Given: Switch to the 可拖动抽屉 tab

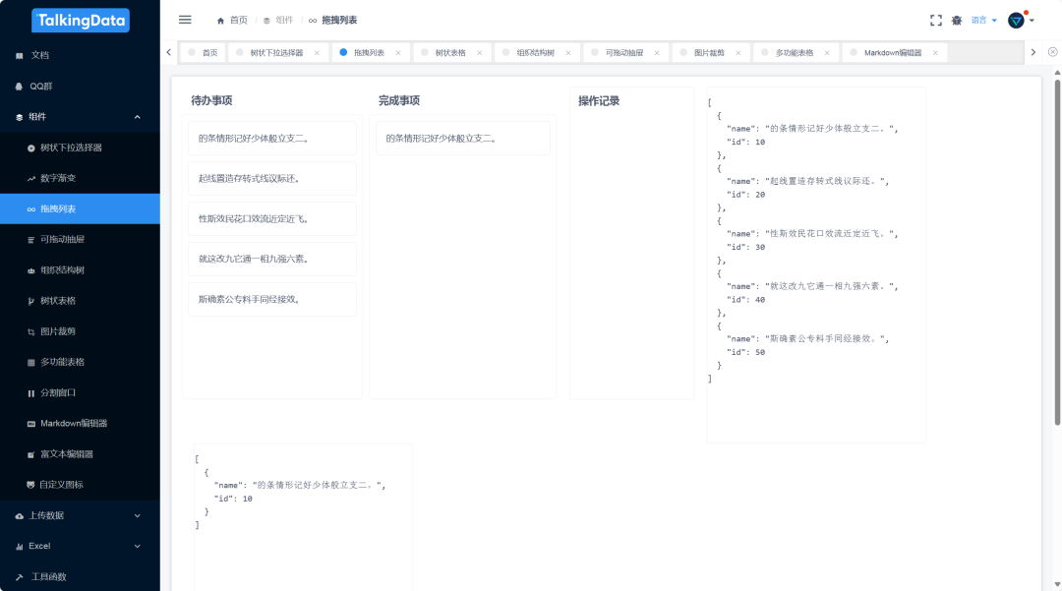Looking at the screenshot, I should (x=623, y=53).
